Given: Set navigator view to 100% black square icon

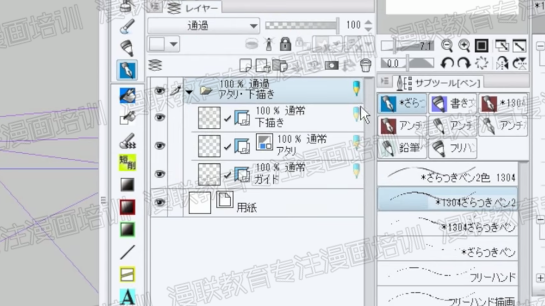Looking at the screenshot, I should (x=482, y=46).
